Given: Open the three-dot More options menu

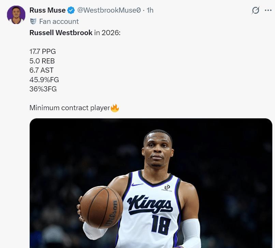Looking at the screenshot, I should [x=268, y=11].
